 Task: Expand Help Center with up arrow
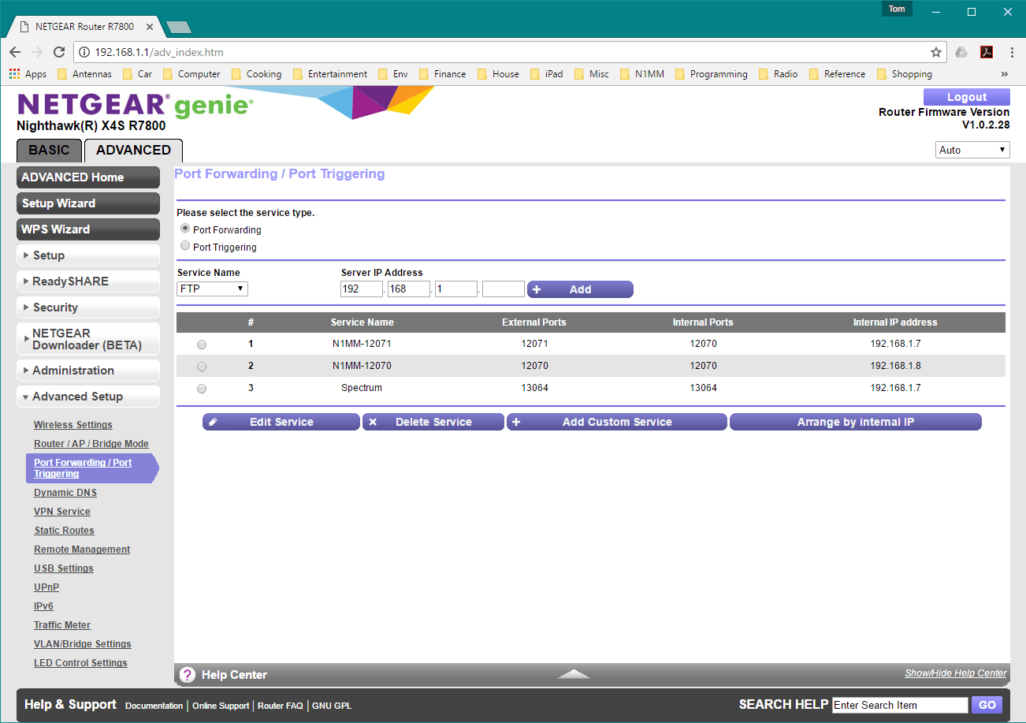[574, 674]
